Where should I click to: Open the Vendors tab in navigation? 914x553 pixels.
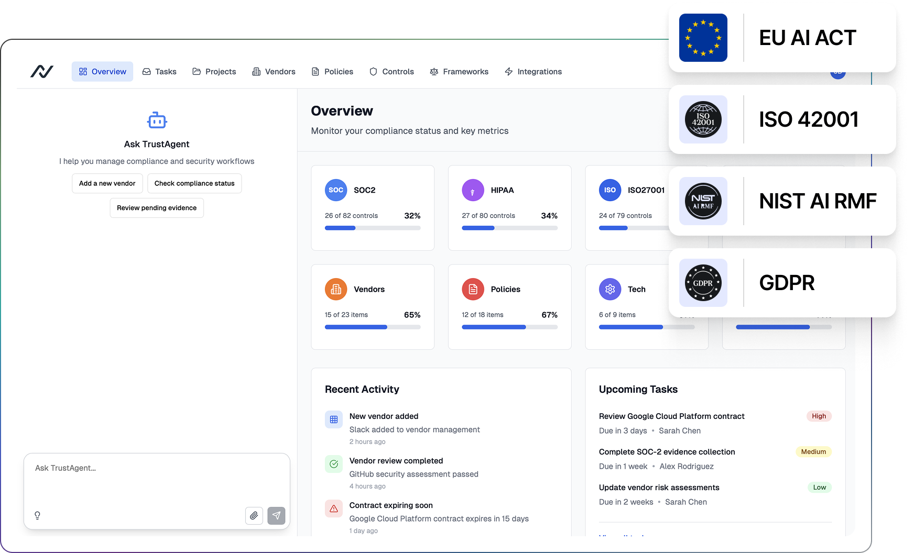coord(274,72)
